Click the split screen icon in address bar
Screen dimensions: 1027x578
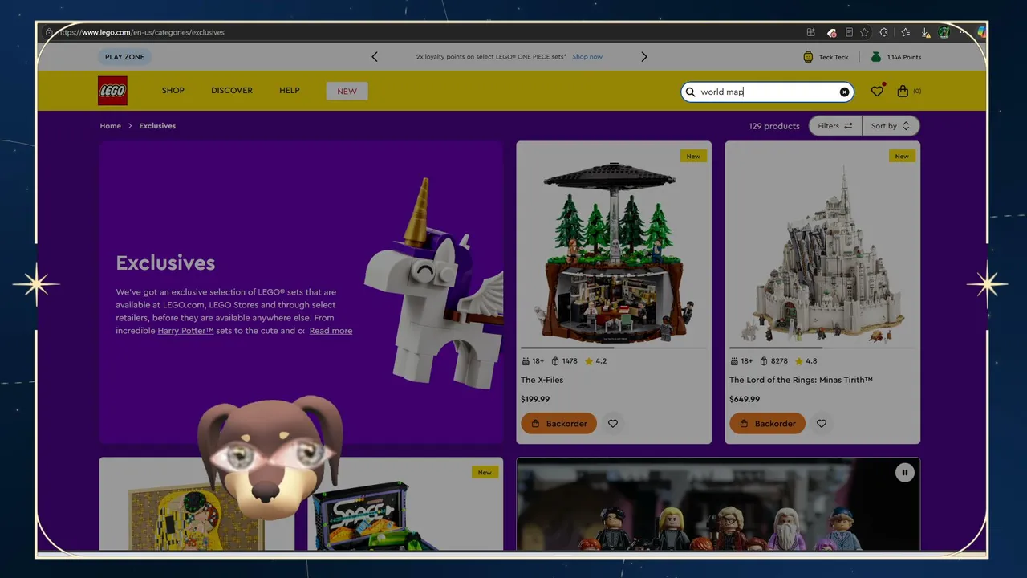coord(811,33)
